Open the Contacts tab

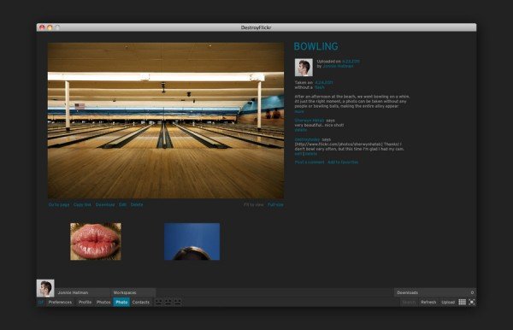141,302
